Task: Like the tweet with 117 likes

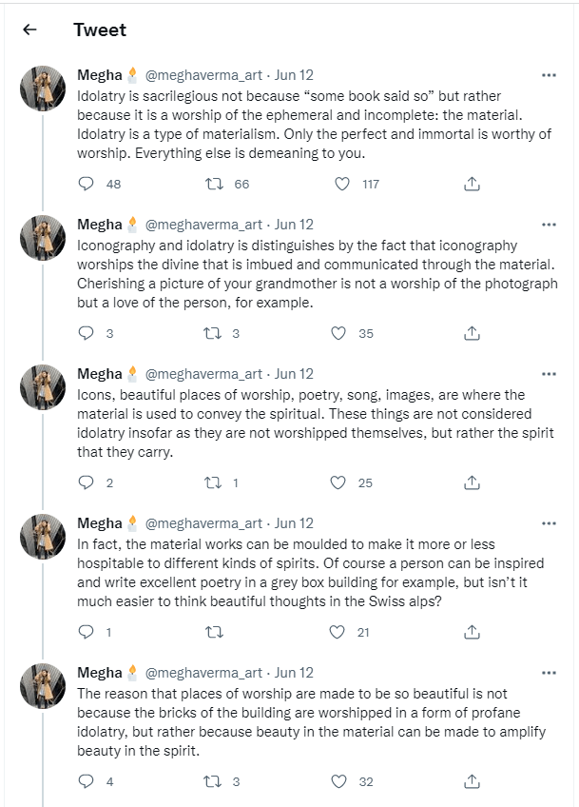Action: coord(338,184)
